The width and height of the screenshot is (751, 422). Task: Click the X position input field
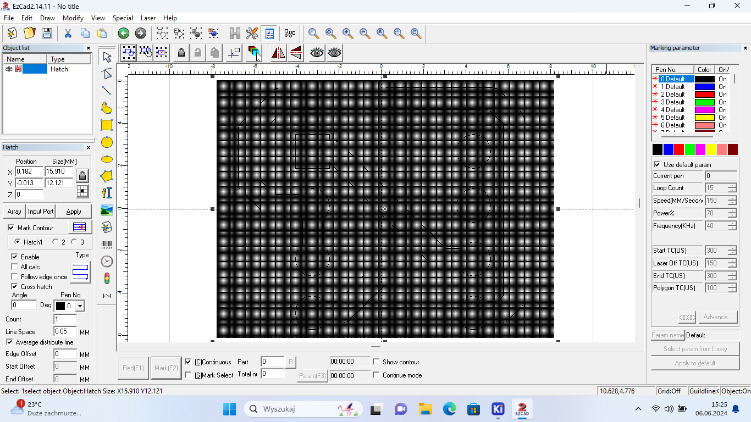[x=29, y=171]
